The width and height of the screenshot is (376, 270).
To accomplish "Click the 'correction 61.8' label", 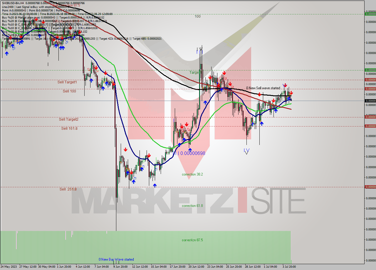I will pos(192,206).
